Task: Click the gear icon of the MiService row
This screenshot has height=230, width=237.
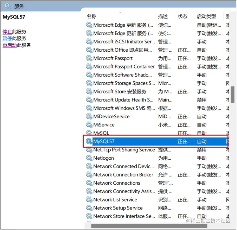Action: (x=89, y=125)
